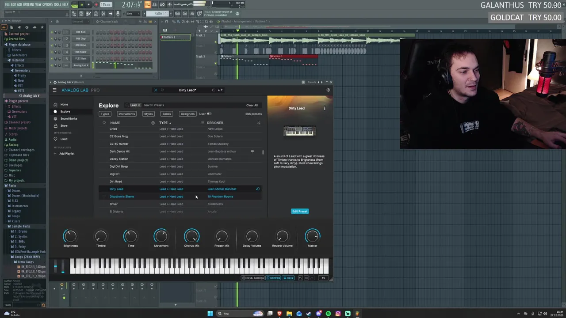
Task: Sort presets by TYPE column header
Action: 164,123
